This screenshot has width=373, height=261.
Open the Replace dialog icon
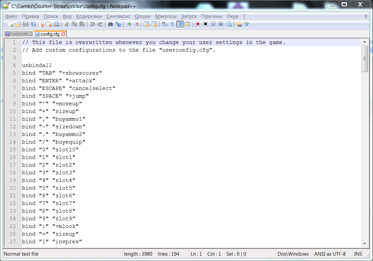tap(118, 24)
